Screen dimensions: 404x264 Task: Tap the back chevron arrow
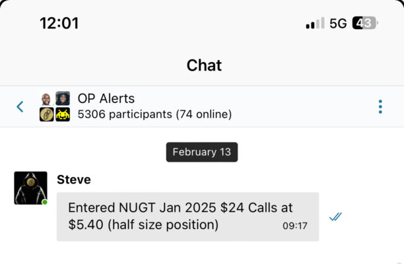tap(20, 106)
